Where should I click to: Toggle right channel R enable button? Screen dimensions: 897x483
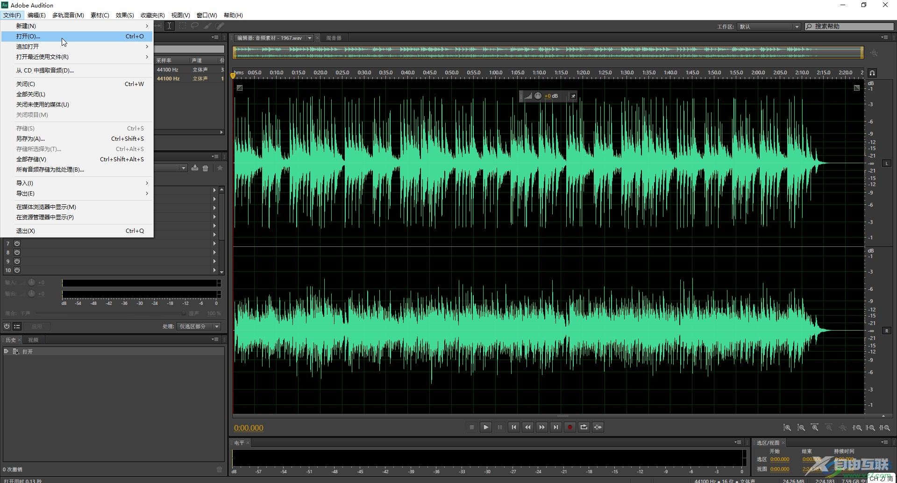(886, 331)
